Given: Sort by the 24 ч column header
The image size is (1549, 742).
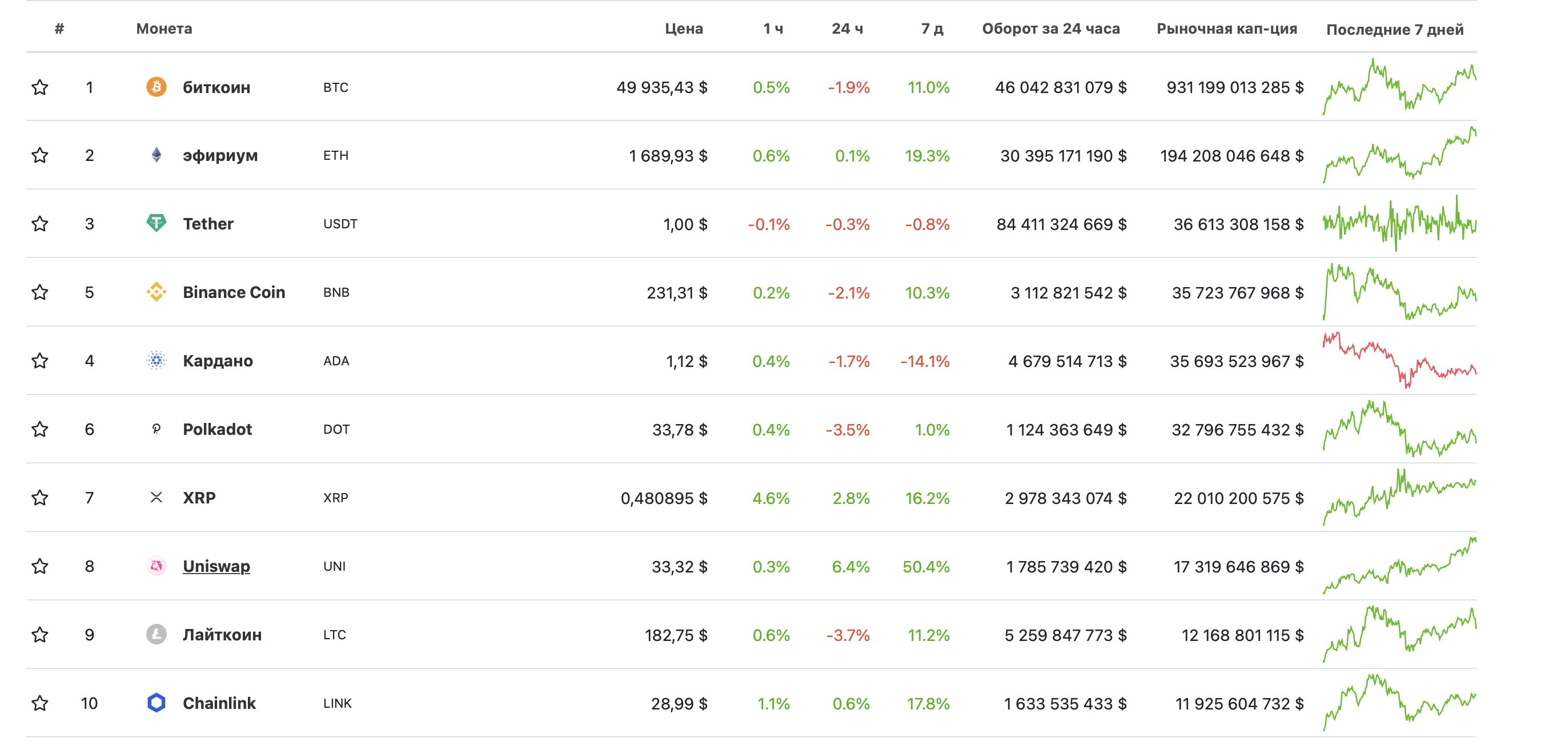Looking at the screenshot, I should point(847,28).
